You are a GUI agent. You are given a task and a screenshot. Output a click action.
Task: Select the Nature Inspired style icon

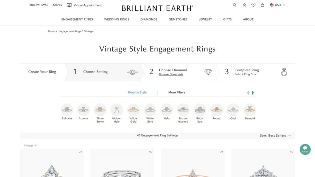(183, 110)
